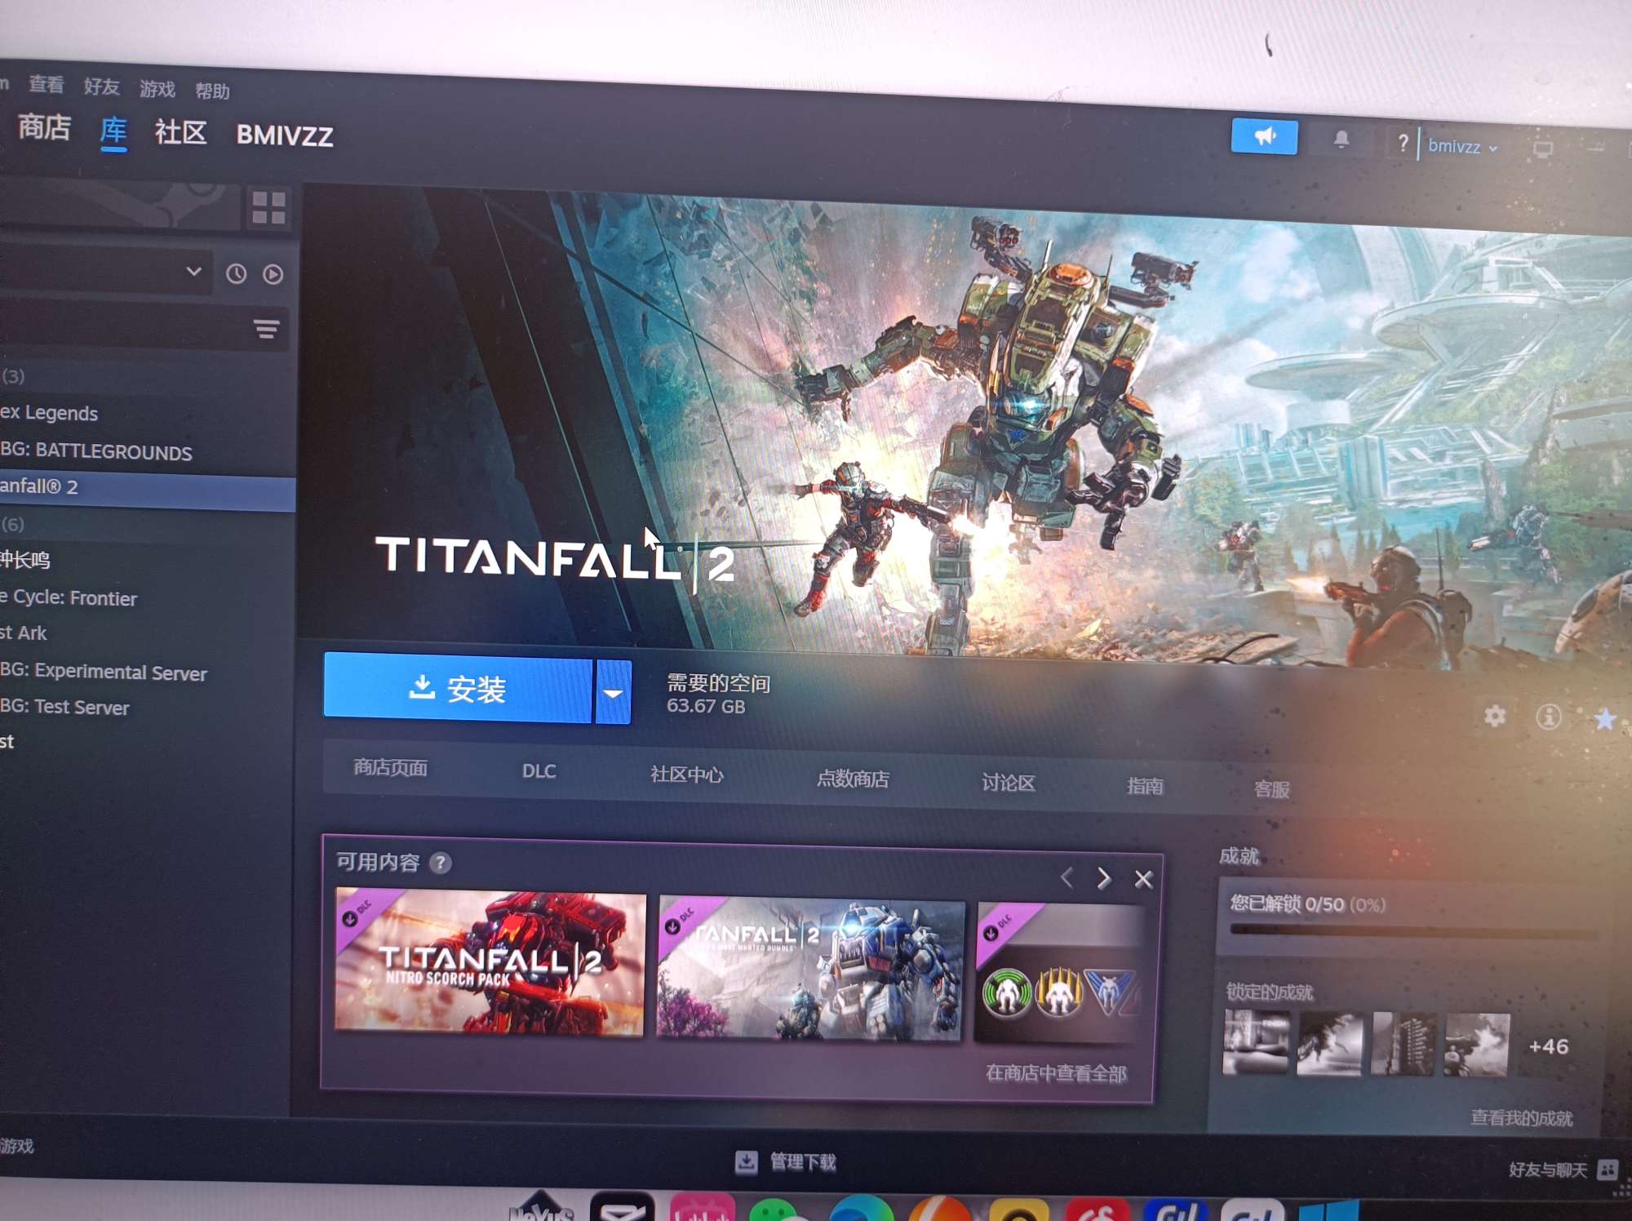
Task: Open the announcements megaphone button
Action: click(x=1264, y=136)
